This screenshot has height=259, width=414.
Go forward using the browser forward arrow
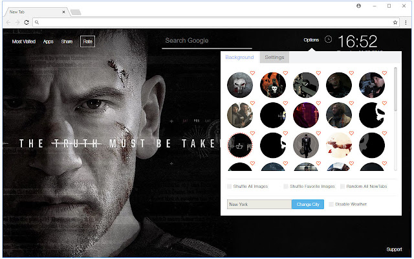pos(17,23)
